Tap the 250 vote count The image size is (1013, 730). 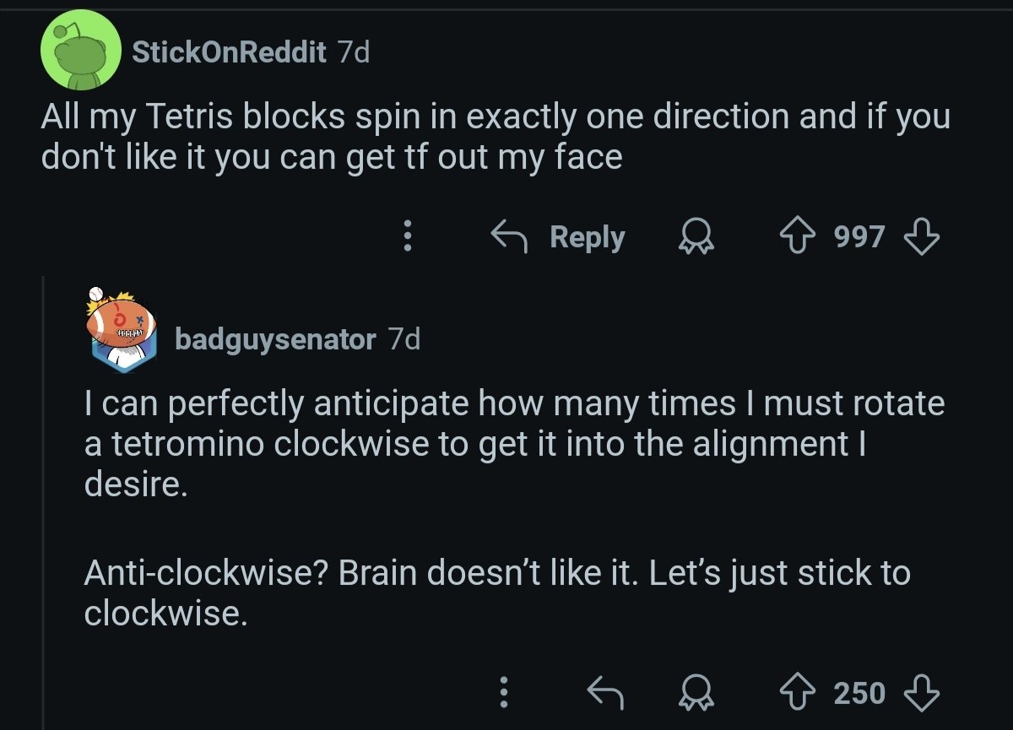[x=859, y=693]
